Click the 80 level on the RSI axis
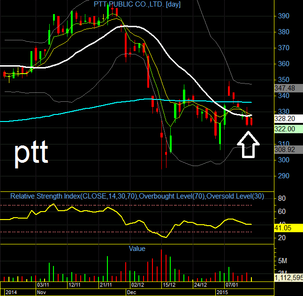Screen dimensions: 303x296 (x=282, y=198)
